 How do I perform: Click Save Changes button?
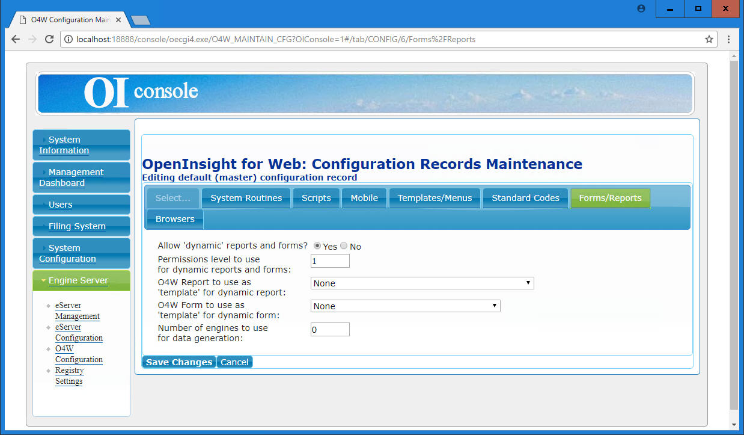[x=179, y=362]
